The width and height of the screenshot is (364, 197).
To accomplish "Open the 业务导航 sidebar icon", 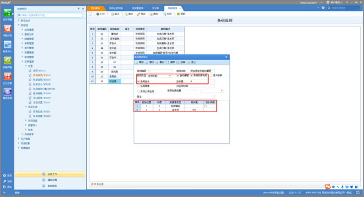I will pyautogui.click(x=8, y=12).
